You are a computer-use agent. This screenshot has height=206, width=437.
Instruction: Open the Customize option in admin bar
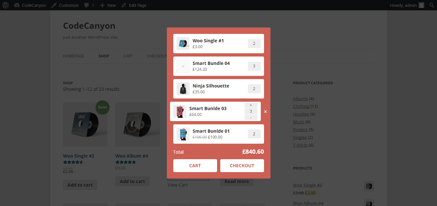click(65, 5)
